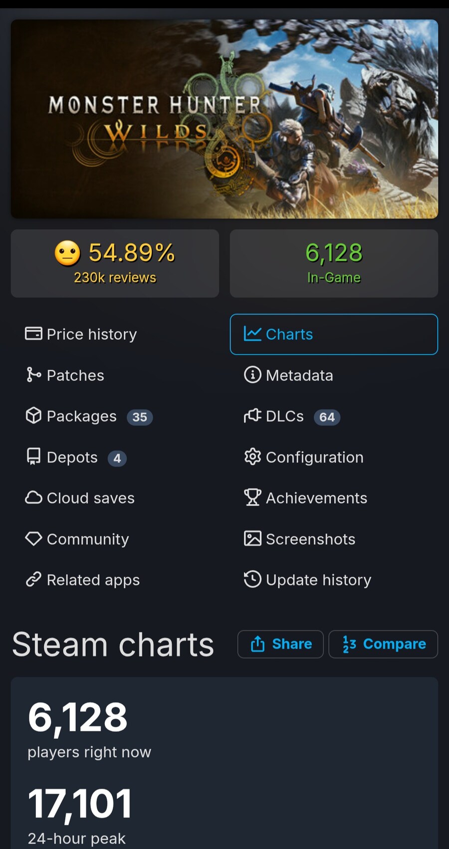Click the Patches branch icon
This screenshot has height=849, width=449.
33,375
